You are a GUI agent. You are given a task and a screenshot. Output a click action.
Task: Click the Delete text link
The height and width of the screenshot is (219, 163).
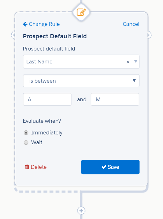coord(39,167)
